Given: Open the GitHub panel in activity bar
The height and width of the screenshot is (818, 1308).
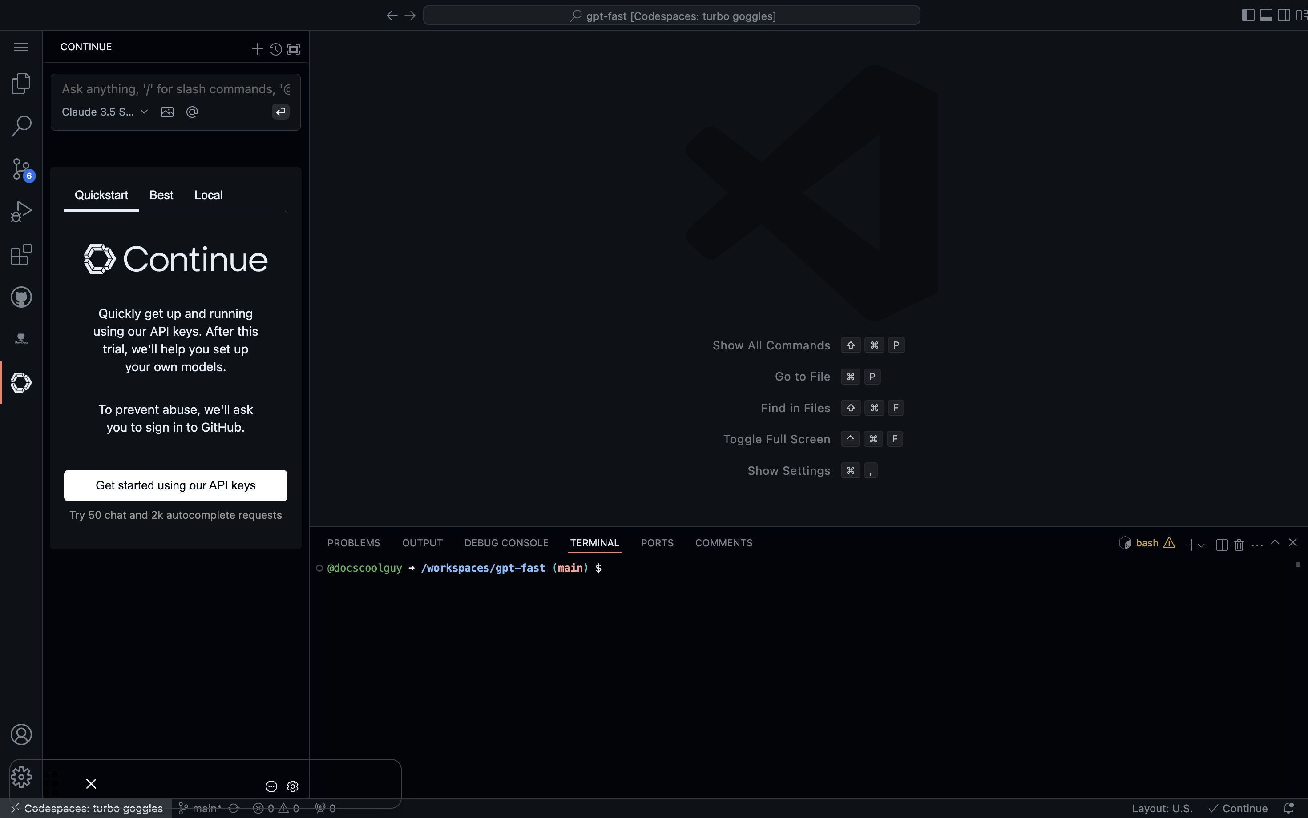Looking at the screenshot, I should (x=21, y=297).
